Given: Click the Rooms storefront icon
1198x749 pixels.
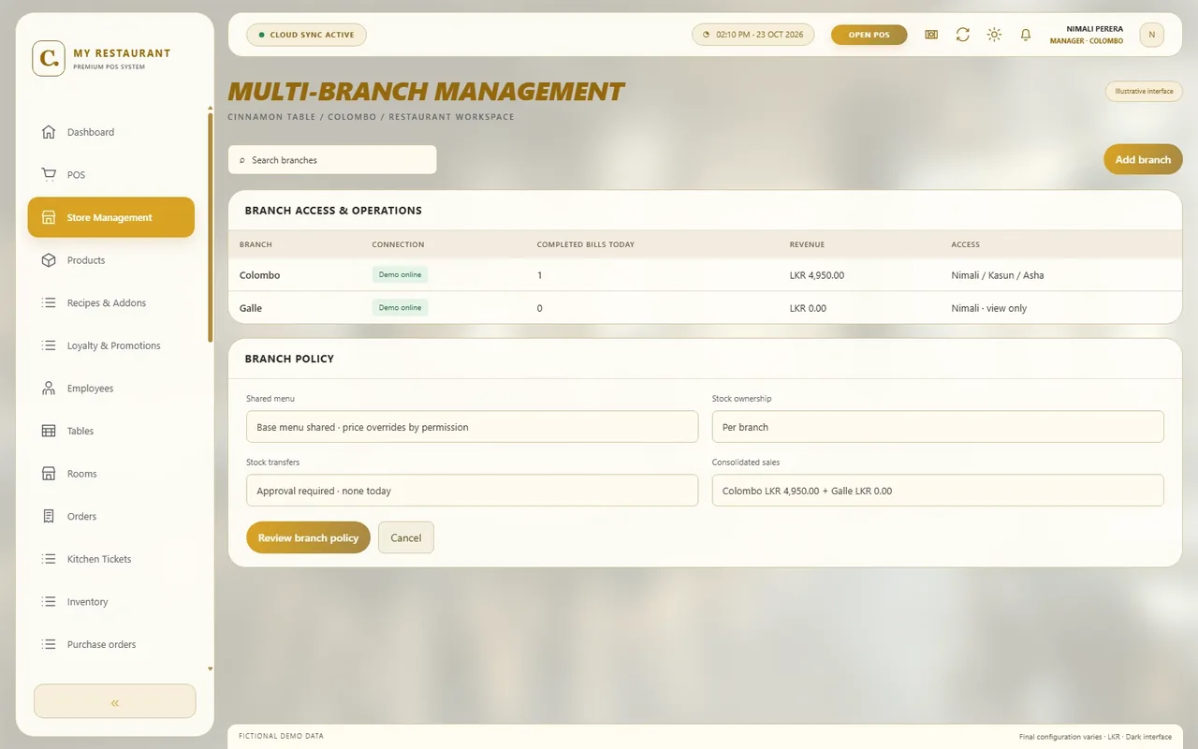Looking at the screenshot, I should click(49, 474).
